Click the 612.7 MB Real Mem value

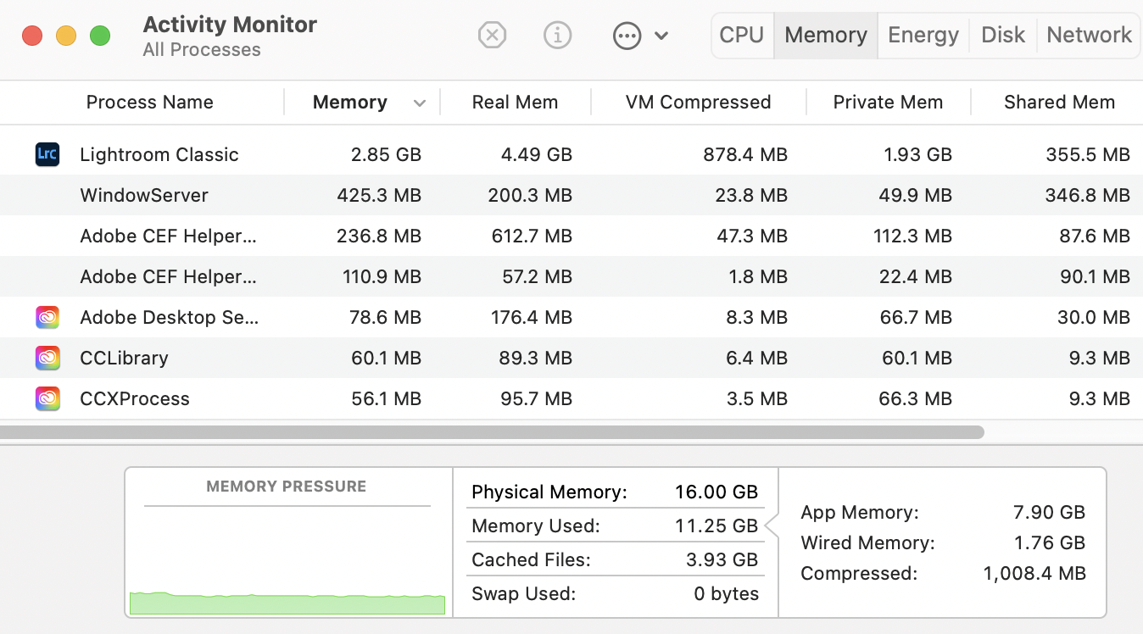pyautogui.click(x=532, y=236)
